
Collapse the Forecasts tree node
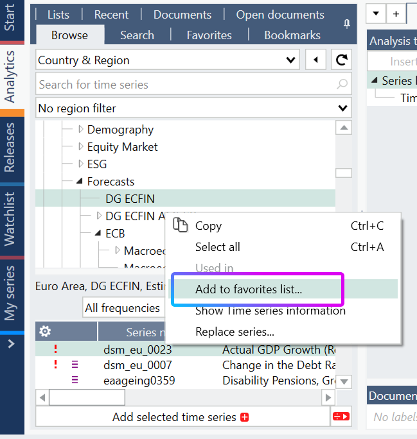(80, 182)
